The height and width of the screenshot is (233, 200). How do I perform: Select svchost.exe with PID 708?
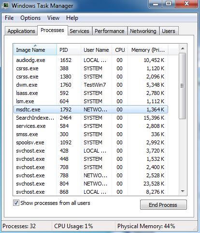pos(91,167)
